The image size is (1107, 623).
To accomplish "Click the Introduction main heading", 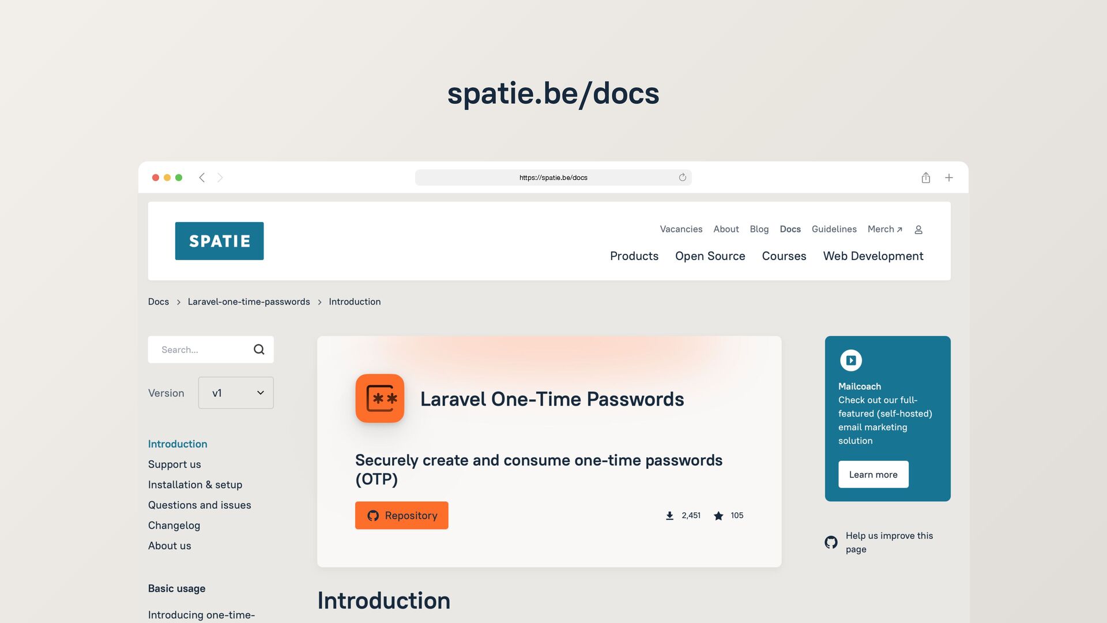I will coord(383,601).
